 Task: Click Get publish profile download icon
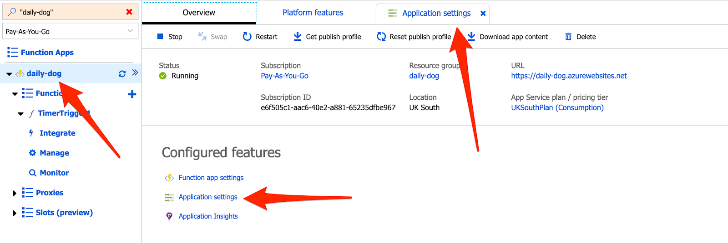(x=298, y=36)
